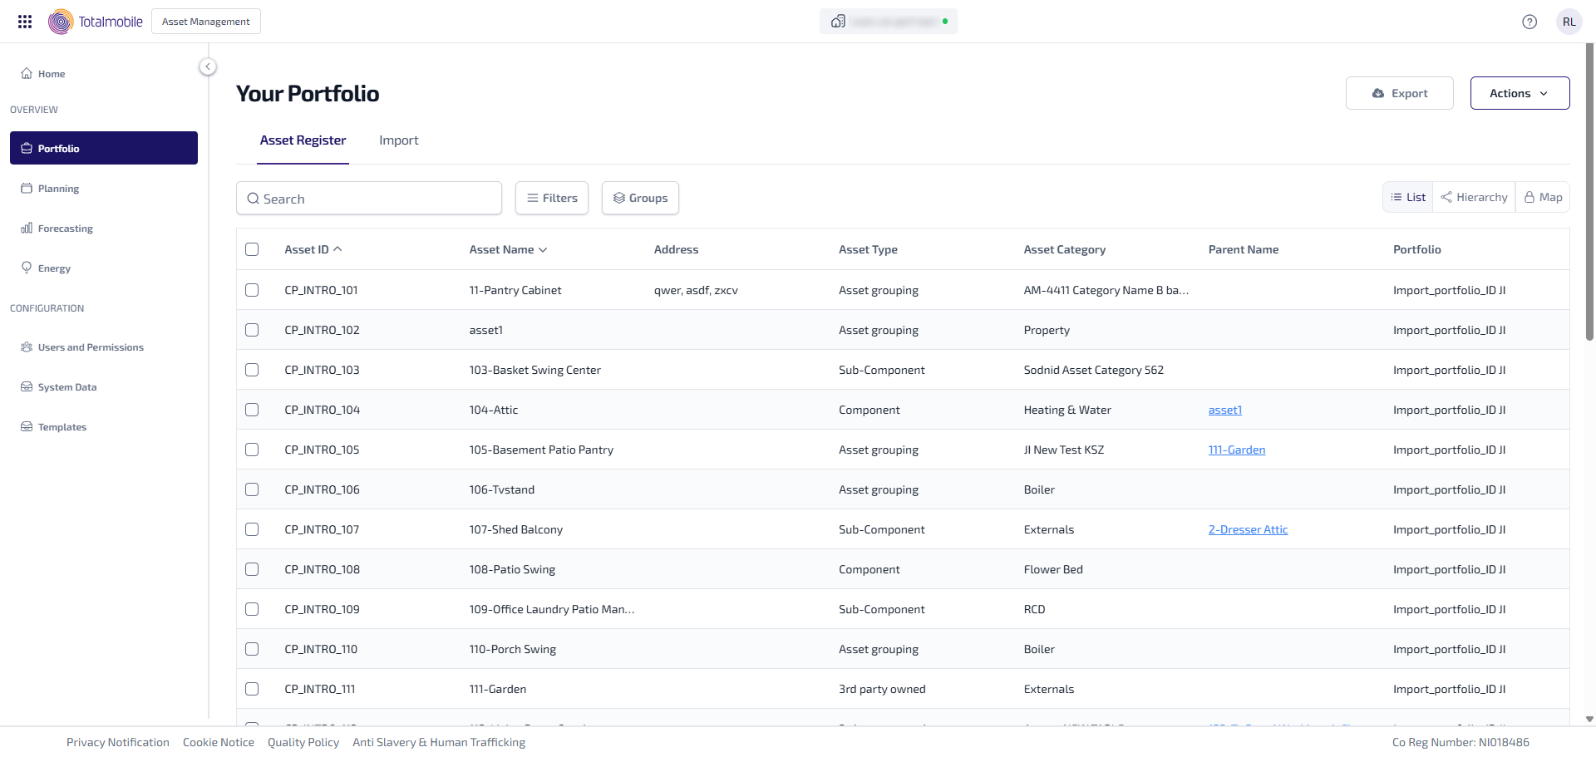Check the CP_INTRO_105 row checkbox
This screenshot has width=1596, height=757.
click(252, 450)
